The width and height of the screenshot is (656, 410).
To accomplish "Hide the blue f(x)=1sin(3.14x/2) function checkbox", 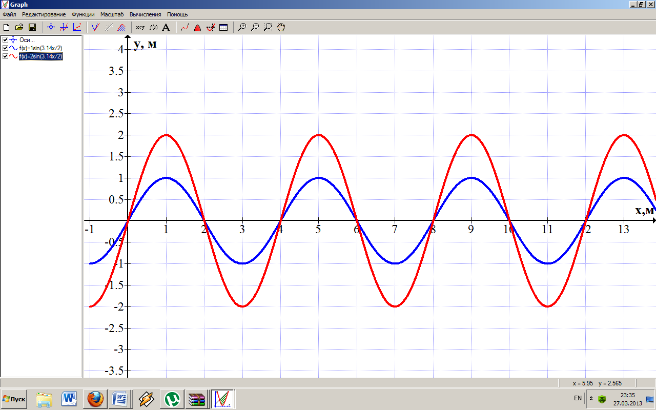I will coord(5,48).
